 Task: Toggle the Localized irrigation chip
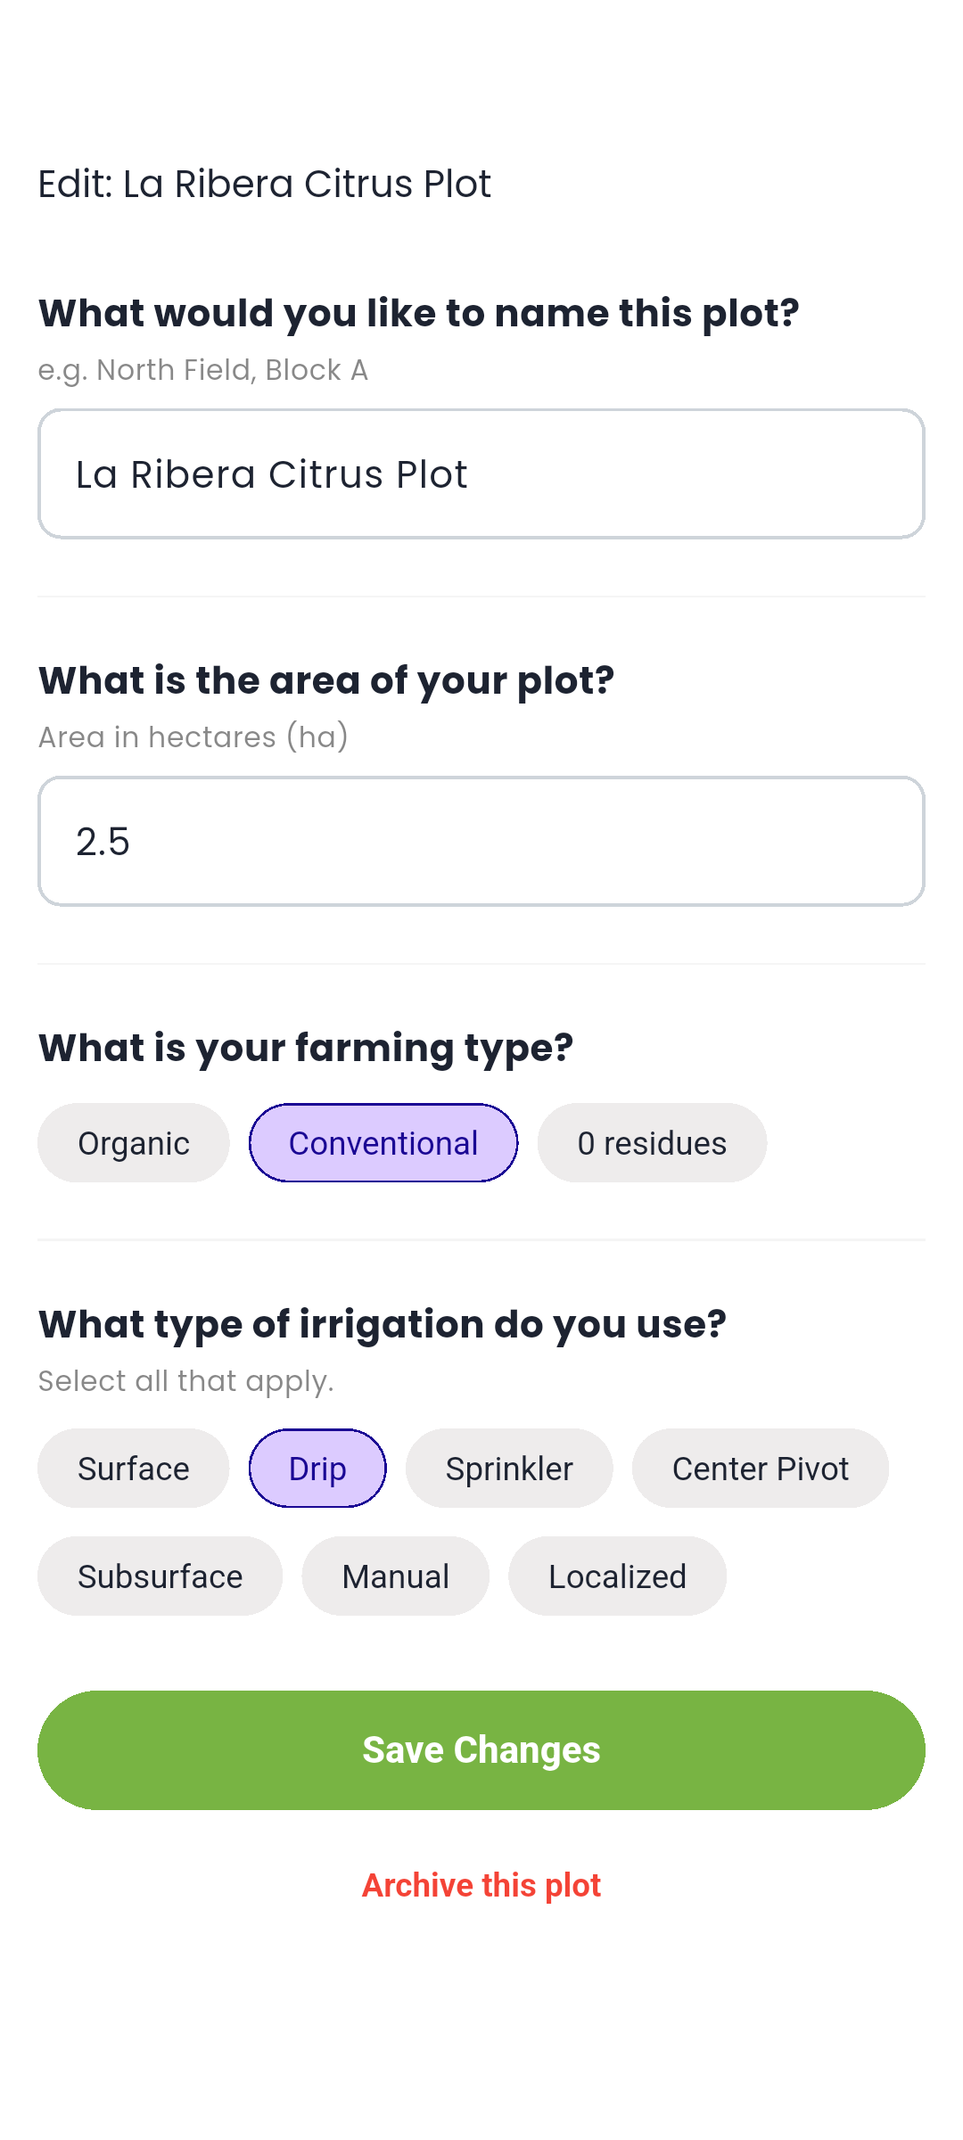point(617,1576)
